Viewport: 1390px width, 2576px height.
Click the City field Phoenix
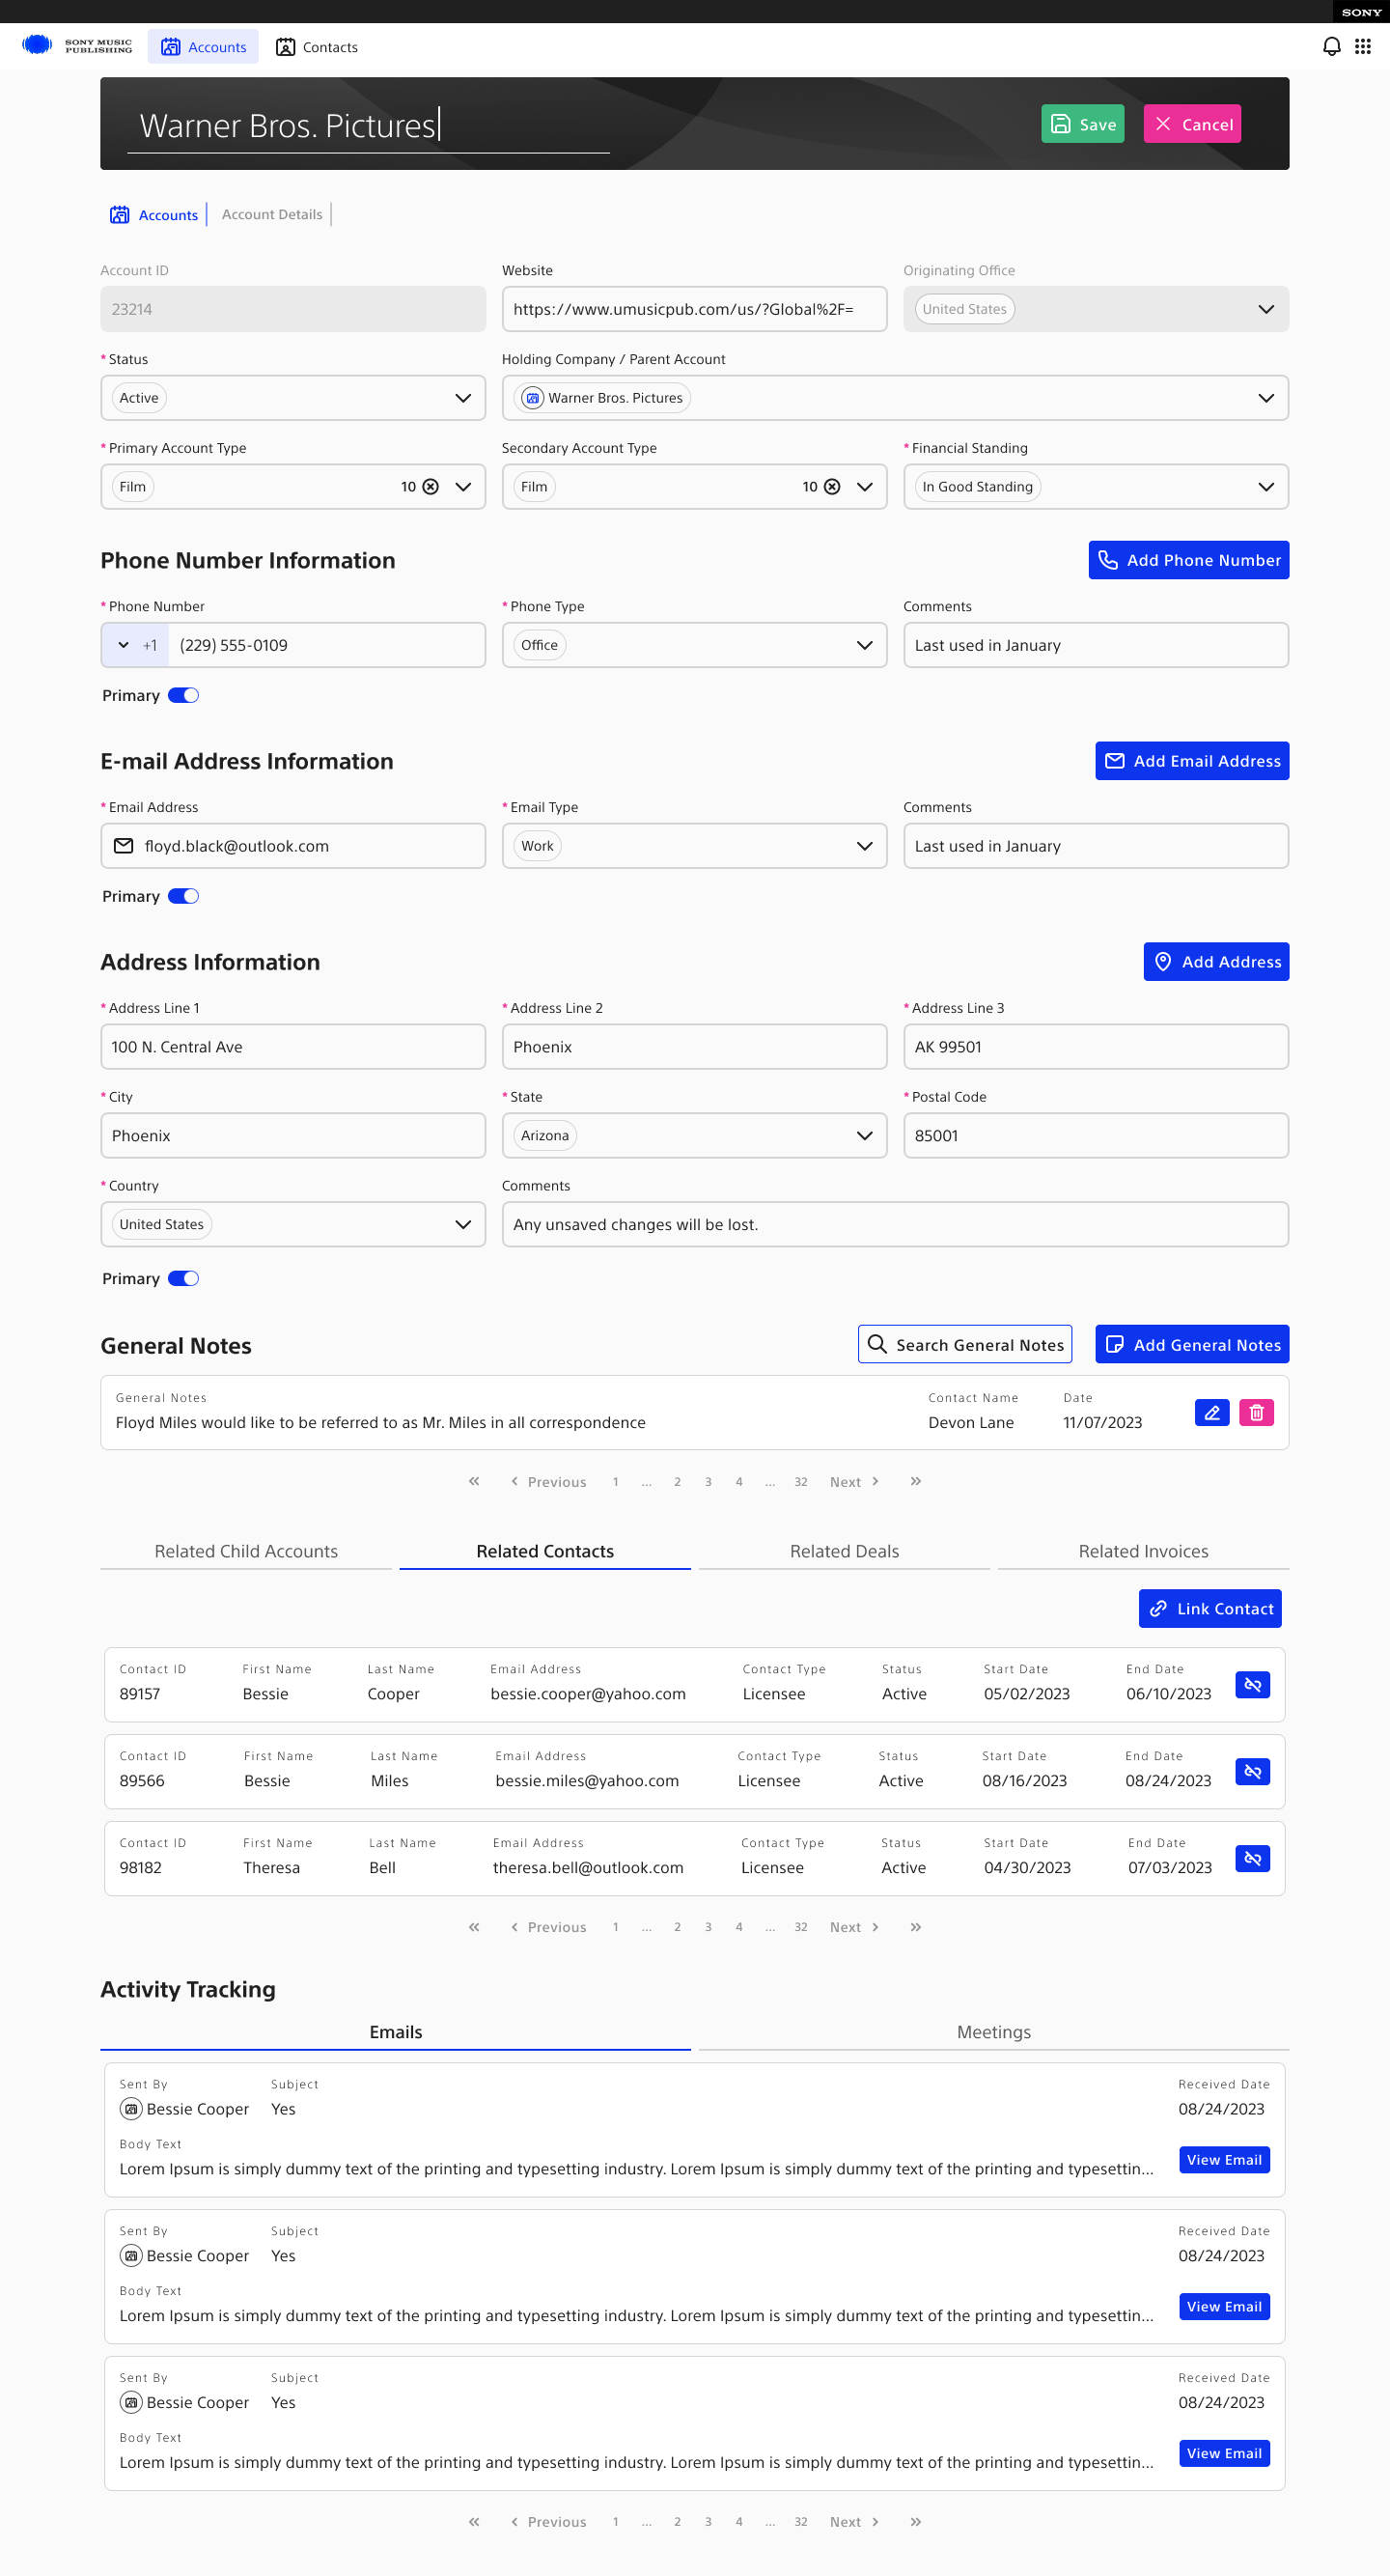tap(293, 1136)
